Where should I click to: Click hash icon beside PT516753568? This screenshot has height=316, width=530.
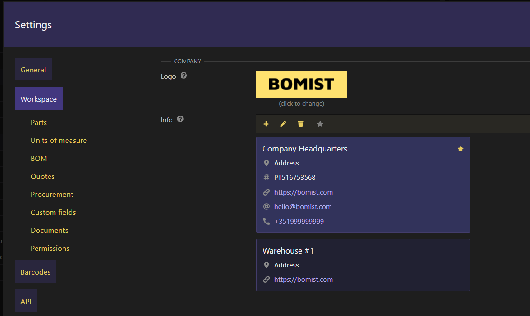click(x=267, y=178)
